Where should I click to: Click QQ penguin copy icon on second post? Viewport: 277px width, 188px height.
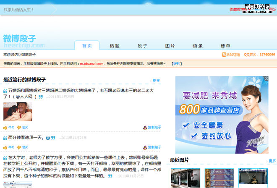point(145,147)
